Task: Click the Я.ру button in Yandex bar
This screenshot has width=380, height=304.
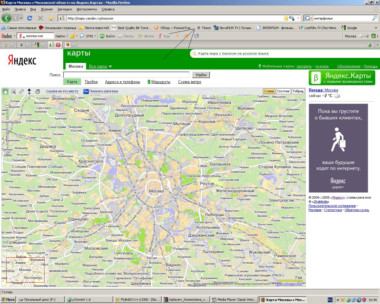Action: 164,36
